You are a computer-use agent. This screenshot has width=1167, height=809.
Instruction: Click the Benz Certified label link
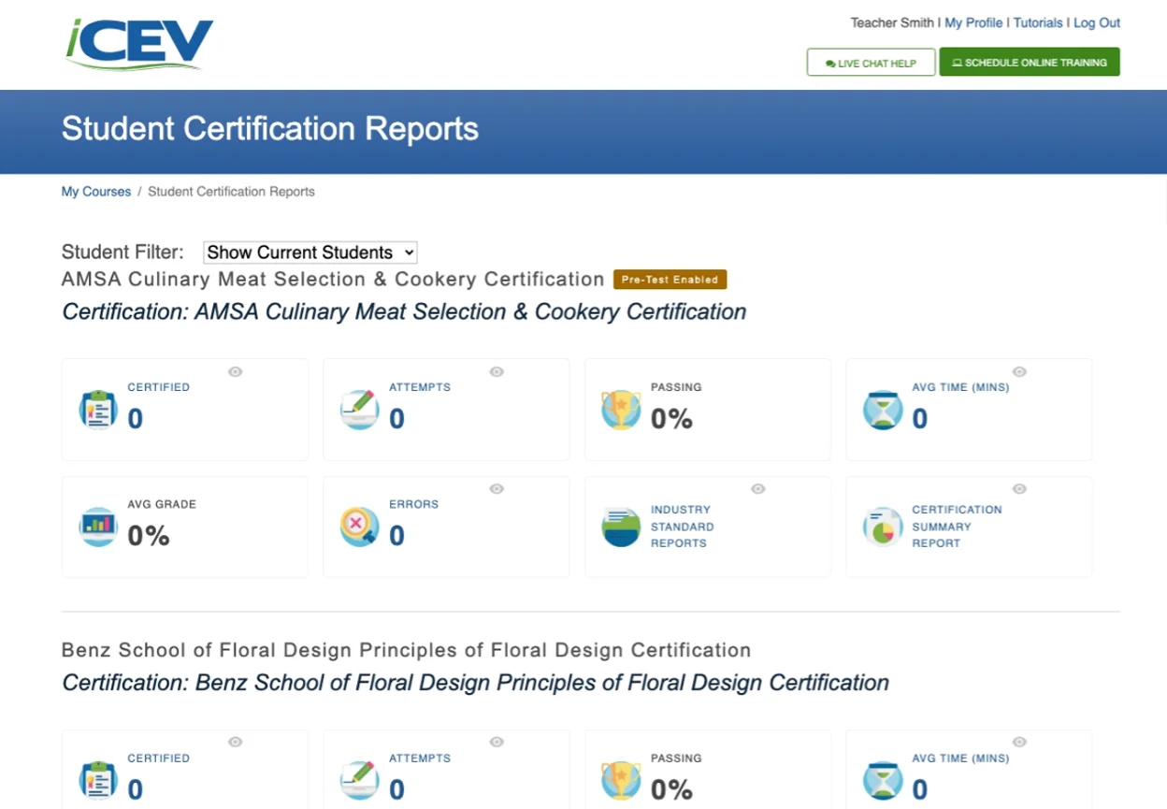159,758
